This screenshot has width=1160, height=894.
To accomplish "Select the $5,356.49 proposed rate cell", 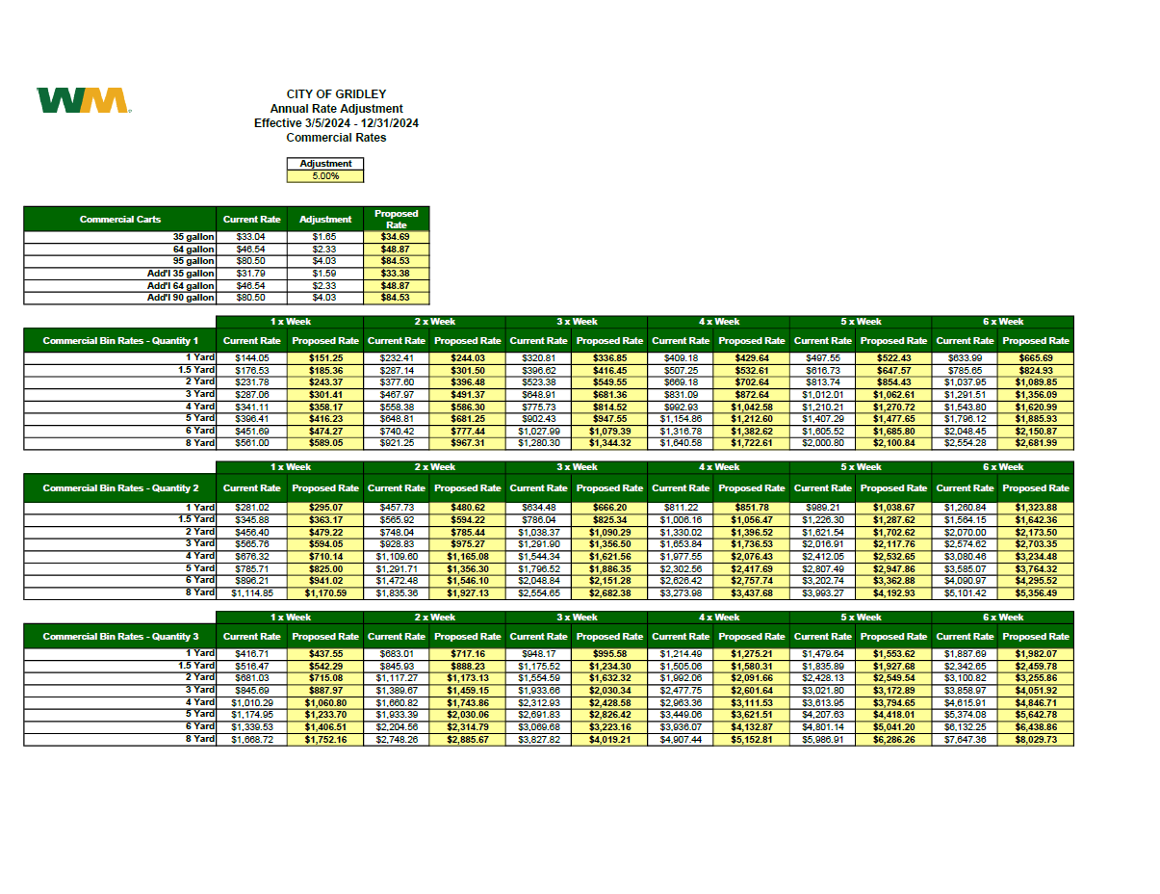I will (x=1035, y=592).
